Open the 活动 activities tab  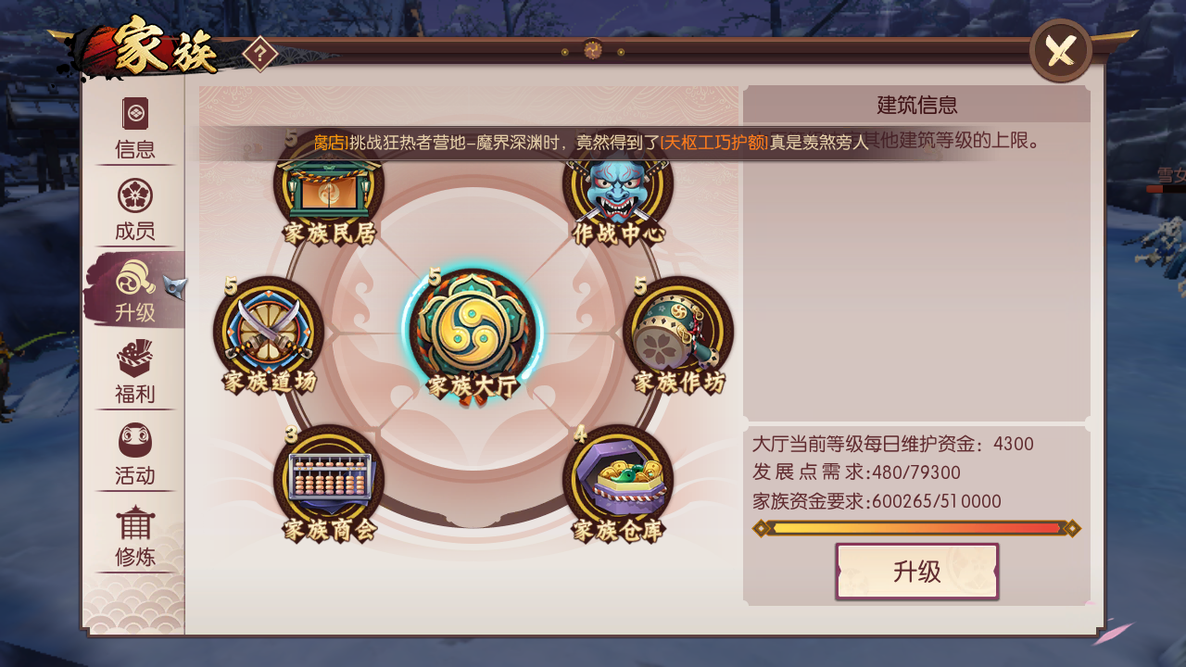point(134,454)
